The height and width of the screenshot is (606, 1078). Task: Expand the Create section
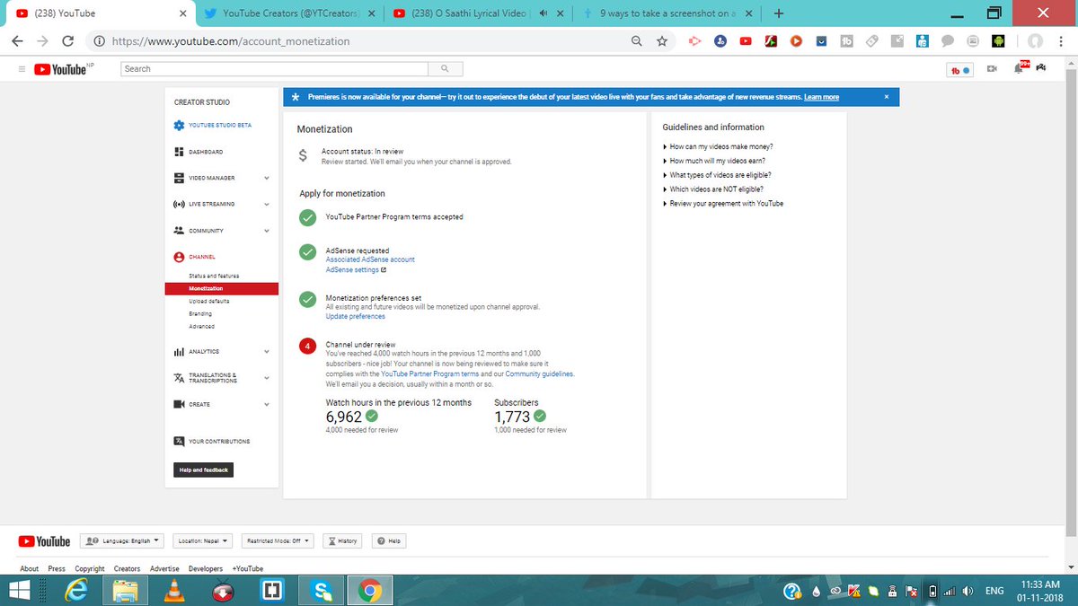point(267,404)
